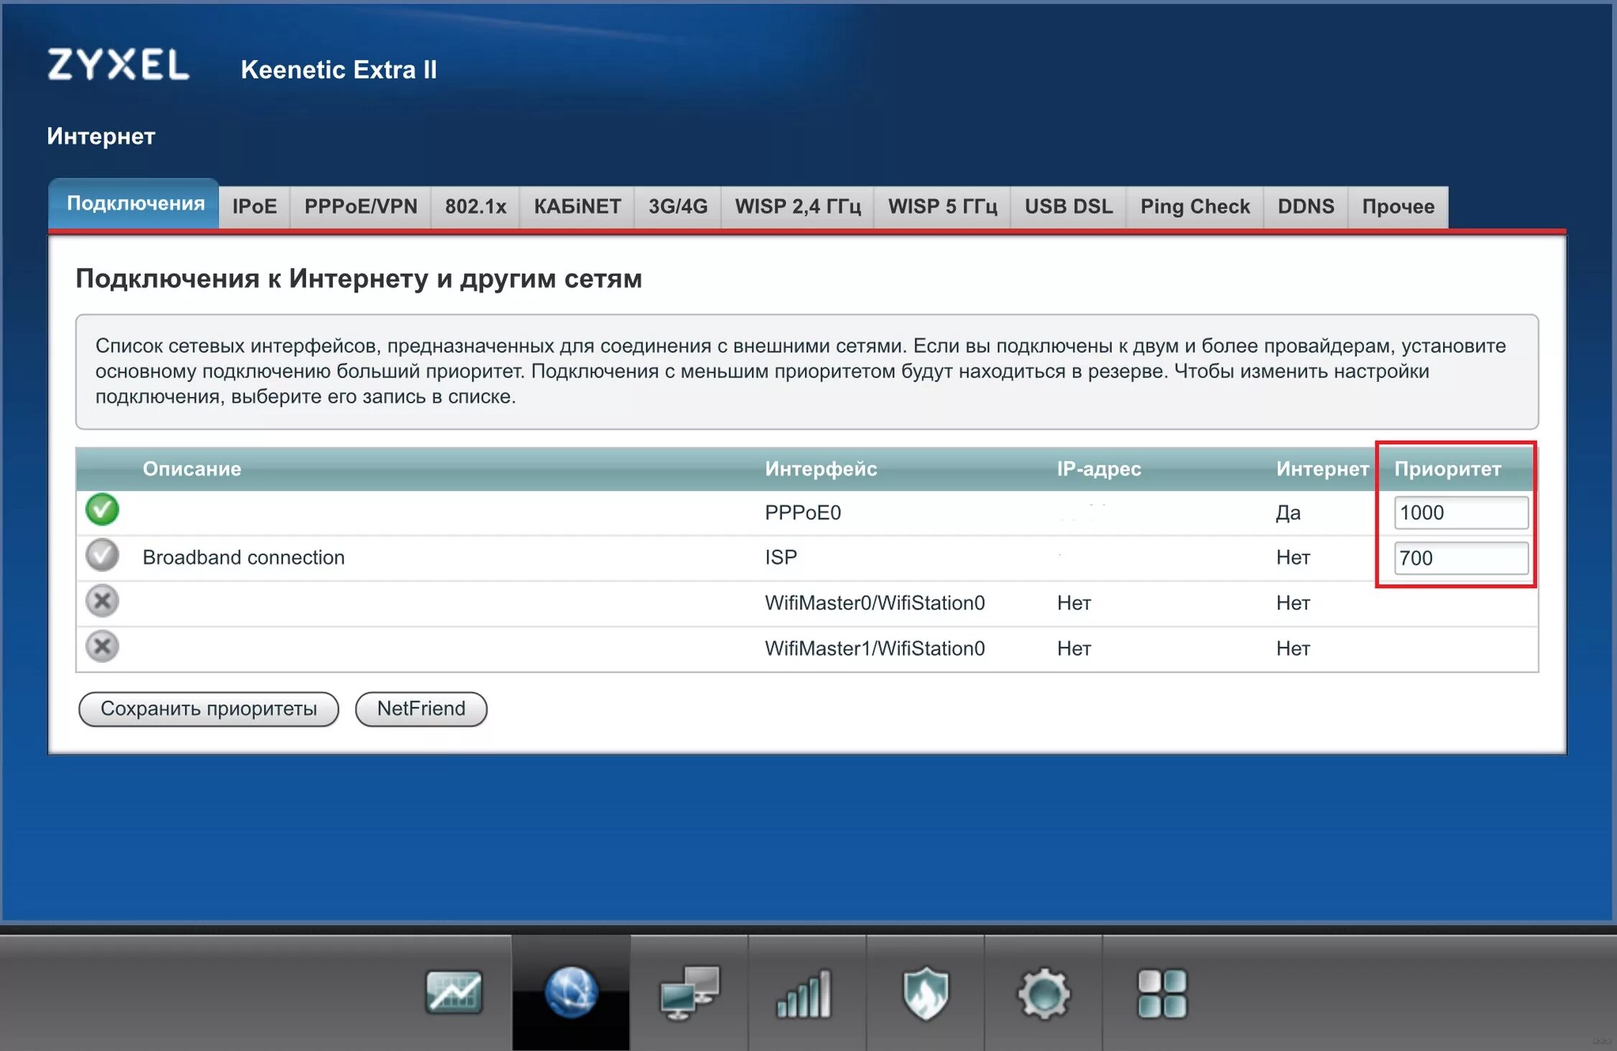Open the applications four-squares icon
This screenshot has height=1051, width=1617.
pos(1162,993)
